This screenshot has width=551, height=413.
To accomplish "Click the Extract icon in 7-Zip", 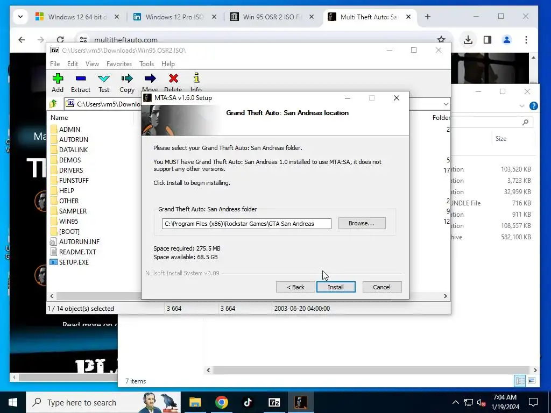I will (x=81, y=83).
